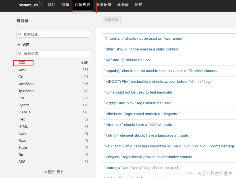This screenshot has height=178, width=236.
Task: Open rule "!important" should not be used on "keyframes"
Action: 144,39
